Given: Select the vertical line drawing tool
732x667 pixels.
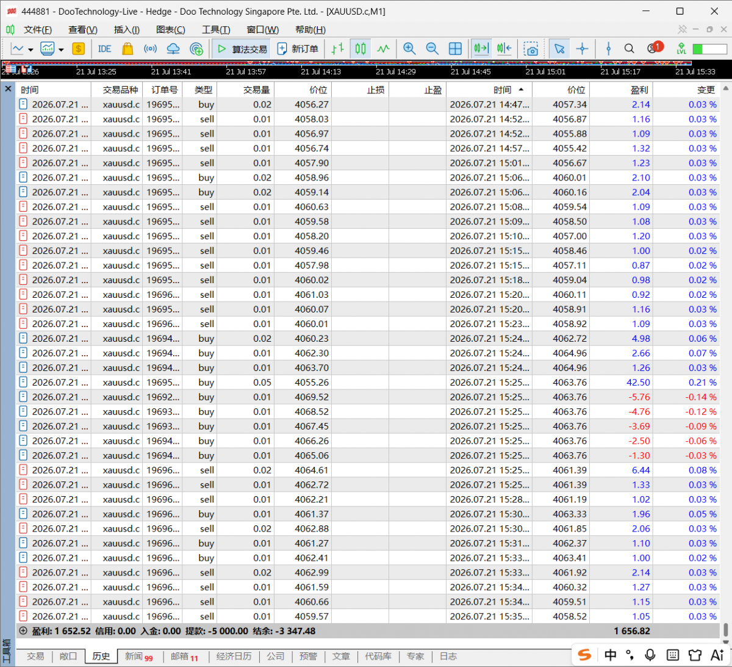Looking at the screenshot, I should [x=608, y=49].
